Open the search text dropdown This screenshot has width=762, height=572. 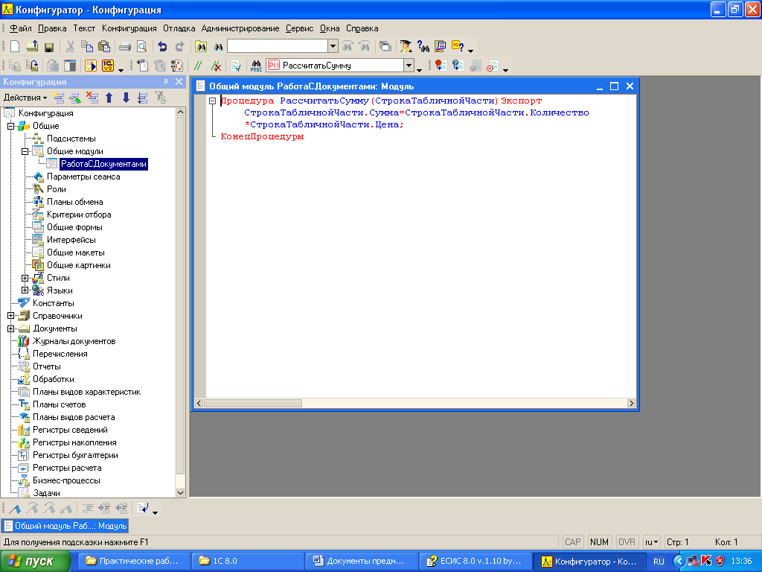pos(333,46)
